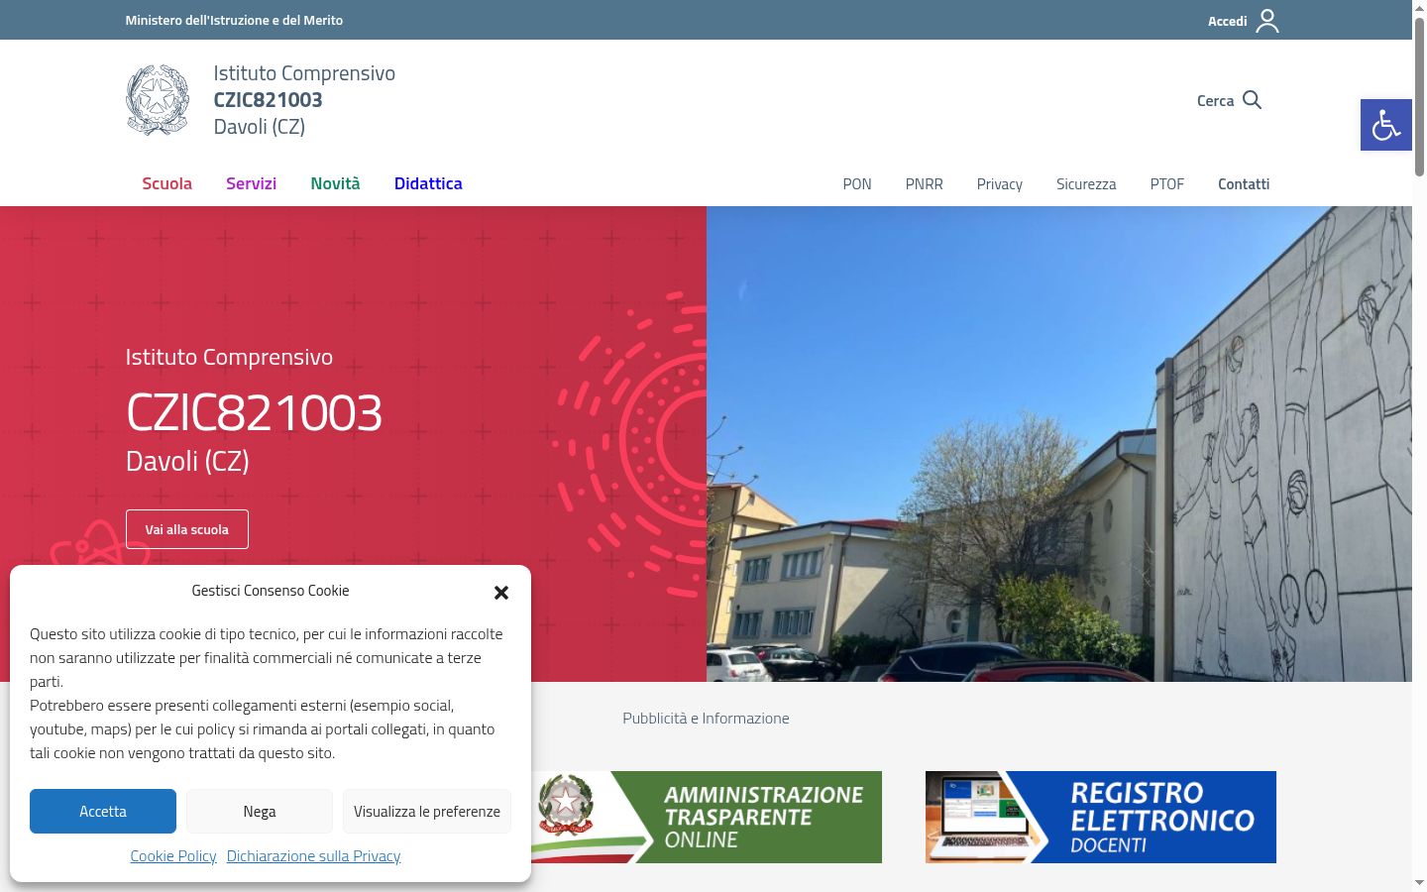Open the Dichiarazione sulla Privacy link
This screenshot has height=892, width=1427.
coord(314,856)
